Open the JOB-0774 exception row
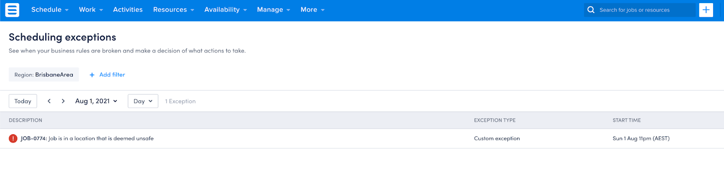Image resolution: width=724 pixels, height=173 pixels. (x=362, y=139)
